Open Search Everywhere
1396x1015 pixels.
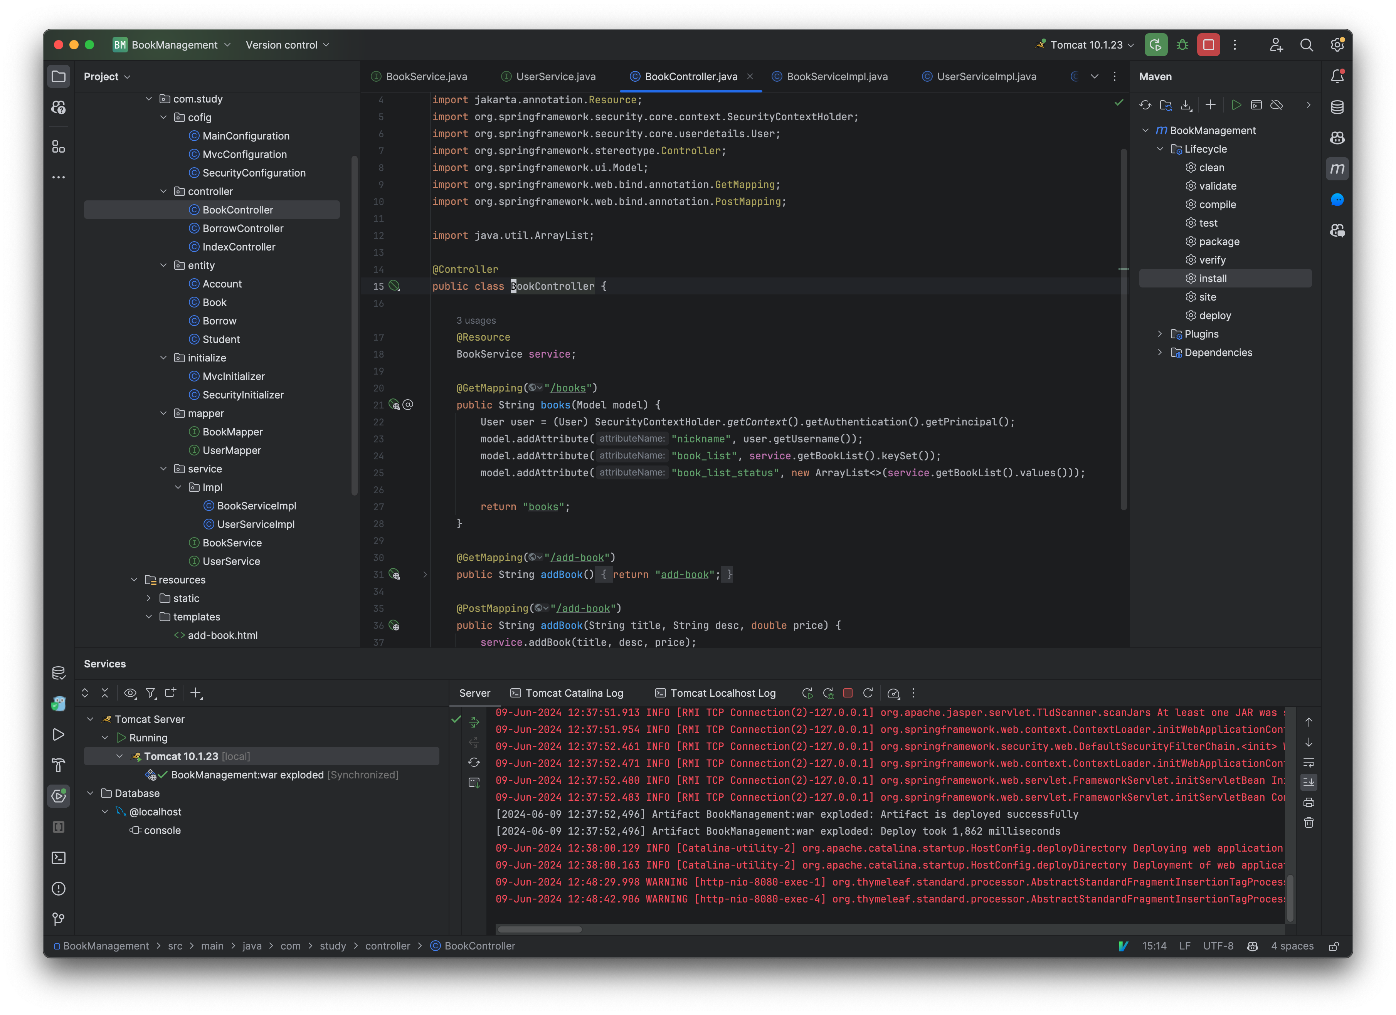pyautogui.click(x=1307, y=44)
